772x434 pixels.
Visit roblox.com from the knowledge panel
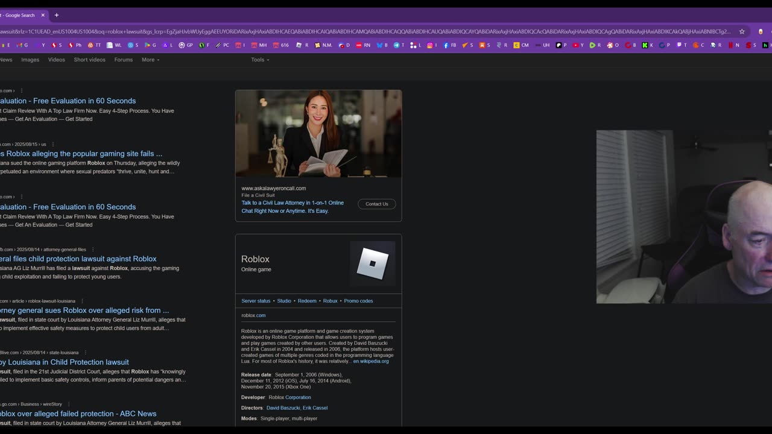[253, 315]
